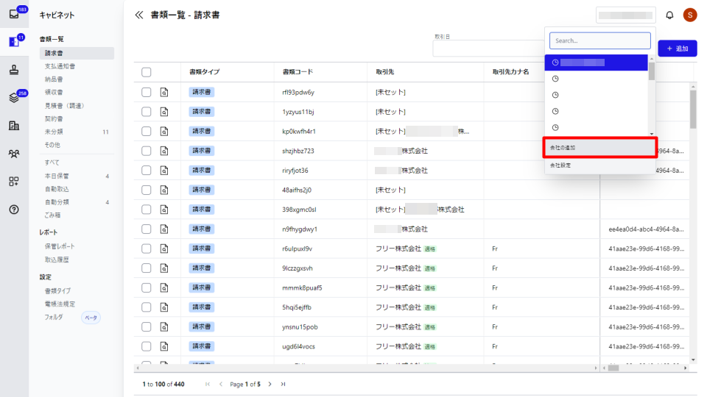Sort by 書類タイプ column header
Image resolution: width=707 pixels, height=397 pixels.
point(204,71)
